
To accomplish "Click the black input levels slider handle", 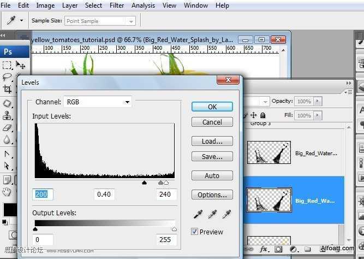I will tap(145, 183).
